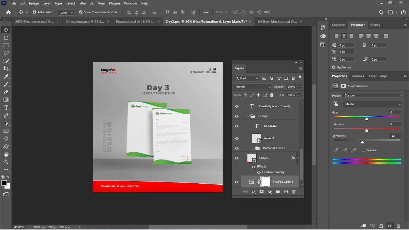
Task: Expand the BACKGROUND 2 folder
Action: click(253, 148)
